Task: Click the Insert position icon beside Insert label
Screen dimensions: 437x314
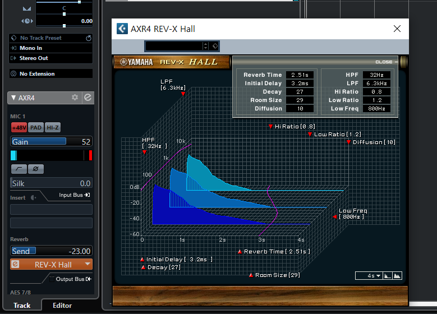Action: click(x=33, y=197)
